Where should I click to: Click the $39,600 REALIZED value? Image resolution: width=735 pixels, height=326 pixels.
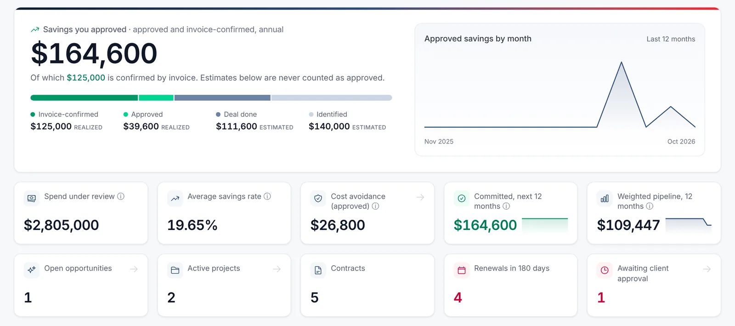point(156,126)
